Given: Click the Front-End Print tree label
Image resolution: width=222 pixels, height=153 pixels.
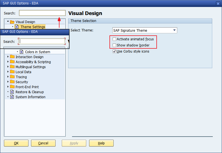Looking at the screenshot, I should click(x=27, y=87).
